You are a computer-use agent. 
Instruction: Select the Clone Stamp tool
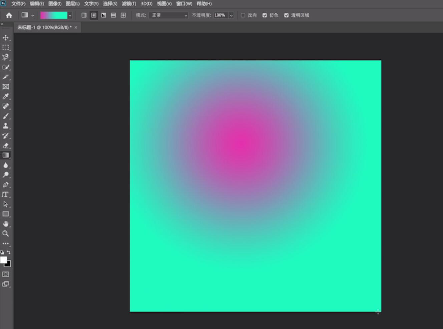pyautogui.click(x=6, y=126)
